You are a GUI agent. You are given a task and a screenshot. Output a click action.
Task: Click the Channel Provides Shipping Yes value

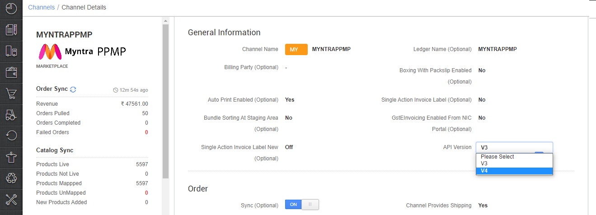[483, 206]
